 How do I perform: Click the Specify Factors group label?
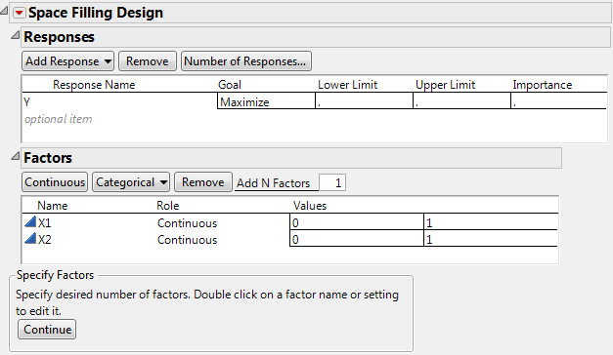(55, 275)
